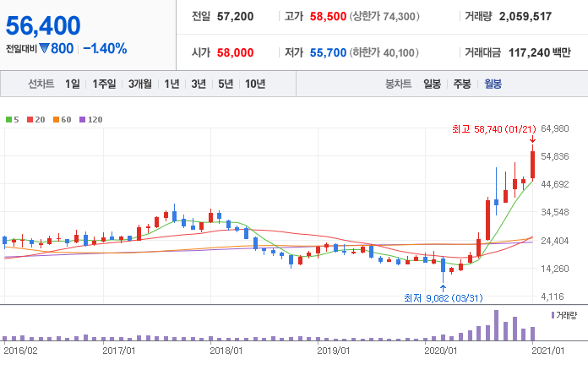Click the 64,980 y-axis label
This screenshot has width=588, height=370.
pos(554,128)
